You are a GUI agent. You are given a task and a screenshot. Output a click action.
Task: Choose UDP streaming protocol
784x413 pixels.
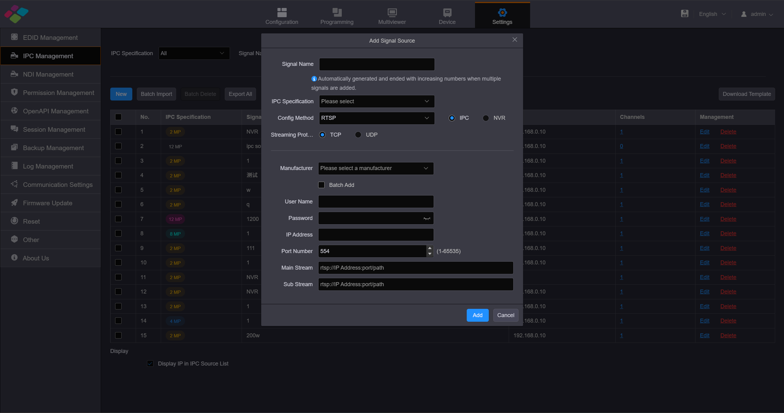[x=358, y=135]
